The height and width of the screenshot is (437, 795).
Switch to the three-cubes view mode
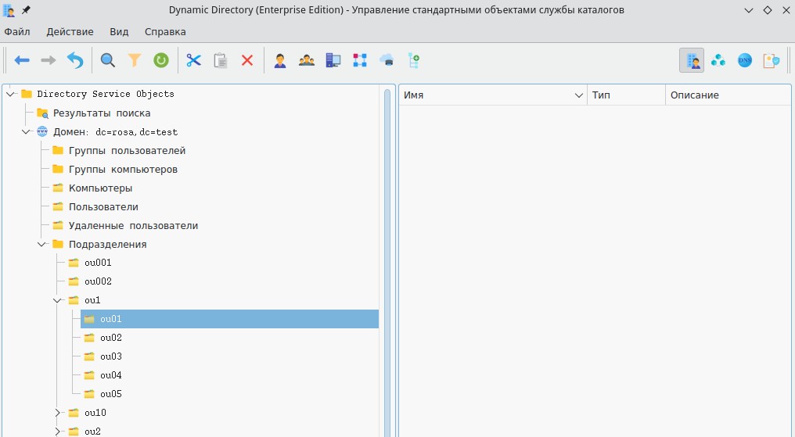(x=718, y=60)
